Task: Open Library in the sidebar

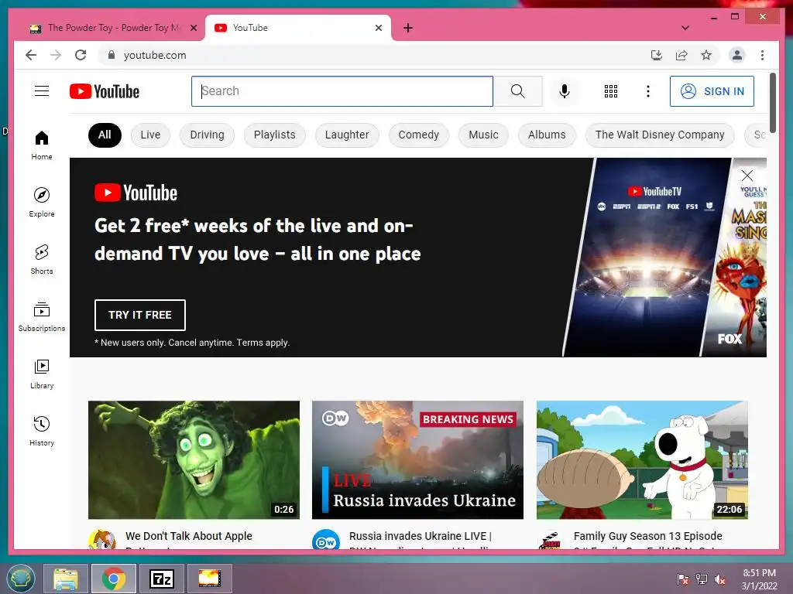Action: coord(42,374)
